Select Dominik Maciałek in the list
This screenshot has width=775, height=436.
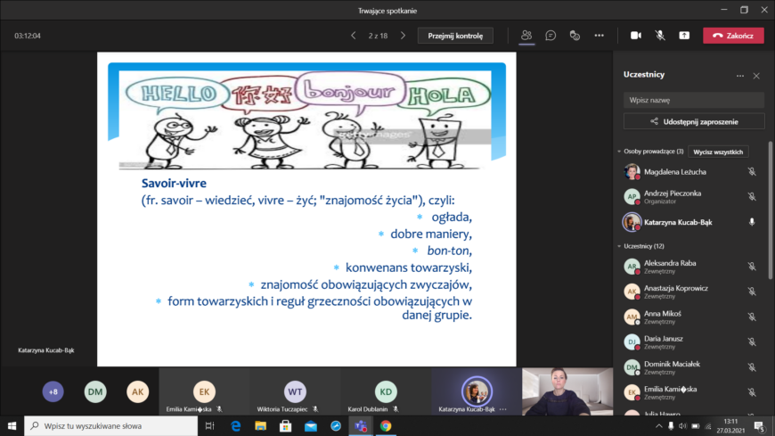click(690, 367)
